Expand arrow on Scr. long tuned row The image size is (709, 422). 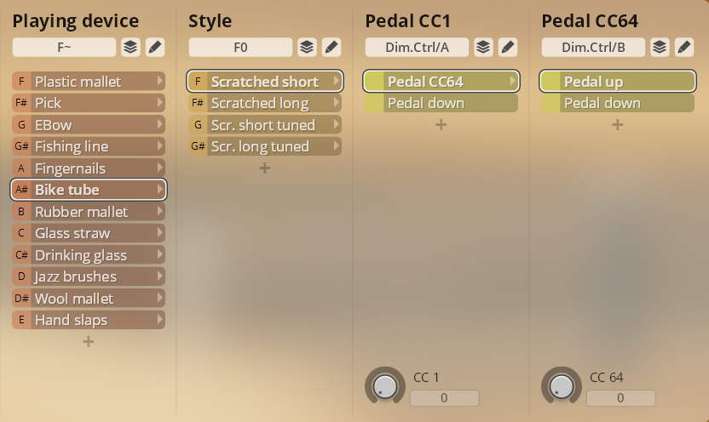point(336,146)
